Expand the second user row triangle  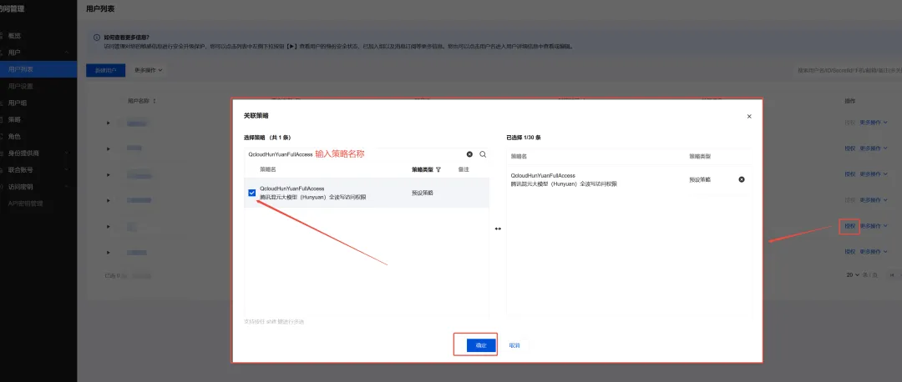108,148
